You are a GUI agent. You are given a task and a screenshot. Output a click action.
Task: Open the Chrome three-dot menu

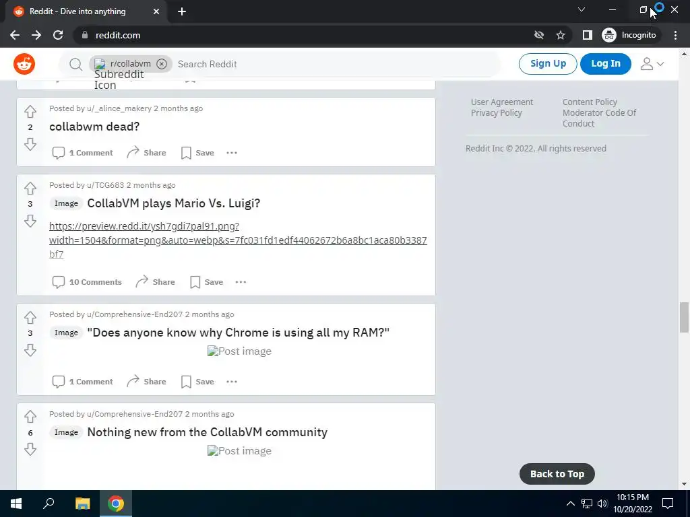[x=675, y=35]
